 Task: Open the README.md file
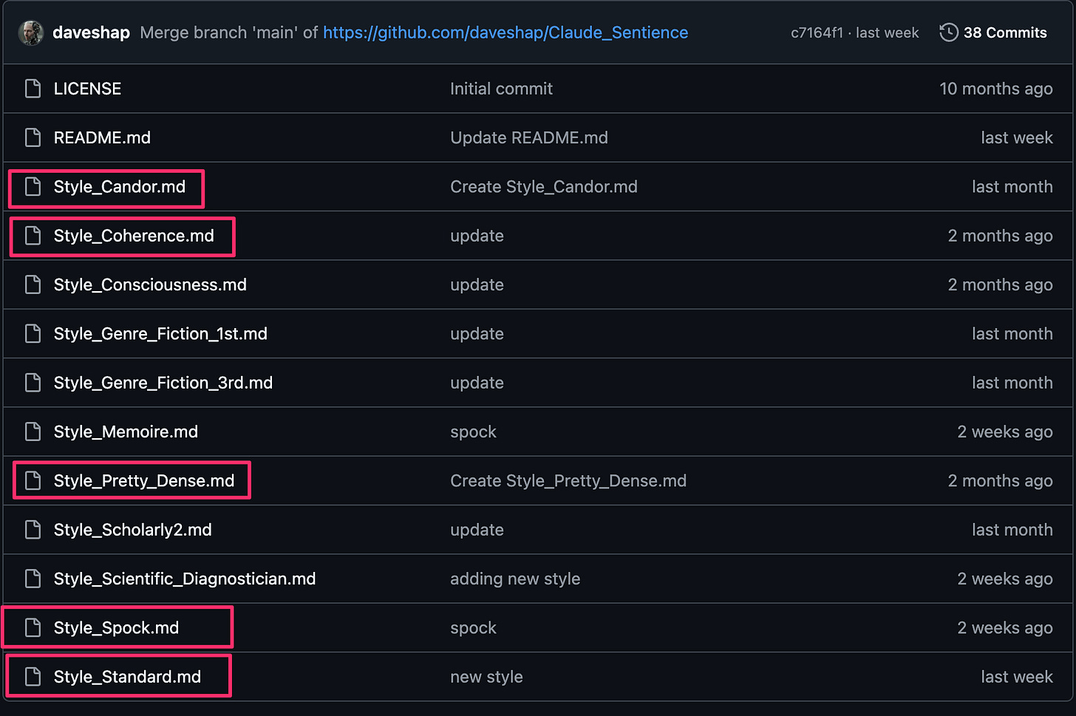102,137
